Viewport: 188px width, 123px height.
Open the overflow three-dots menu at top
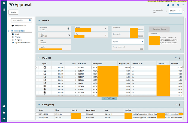click(183, 5)
